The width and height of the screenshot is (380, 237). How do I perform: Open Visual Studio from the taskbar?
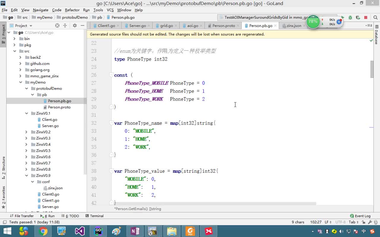(x=80, y=231)
